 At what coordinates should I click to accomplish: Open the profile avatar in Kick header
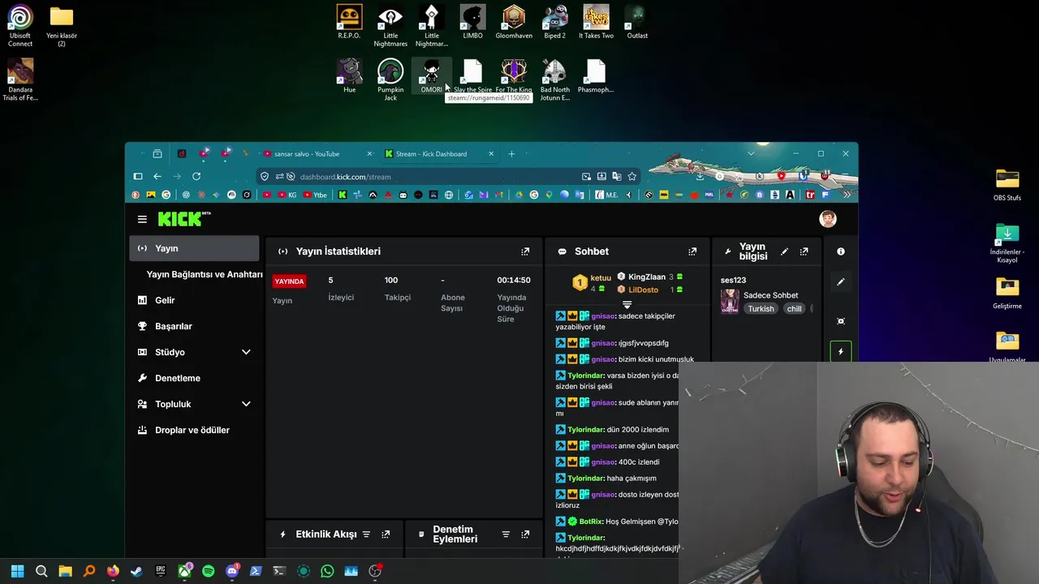827,219
